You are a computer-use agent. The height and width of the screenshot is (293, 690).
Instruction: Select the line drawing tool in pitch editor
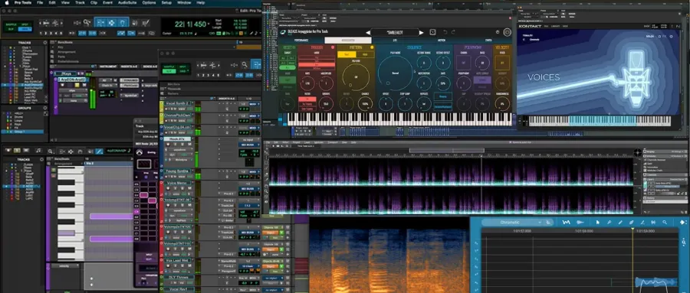pos(642,223)
